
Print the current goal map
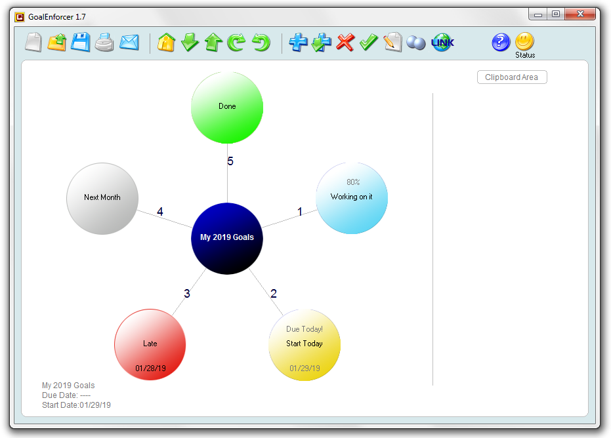tap(104, 43)
